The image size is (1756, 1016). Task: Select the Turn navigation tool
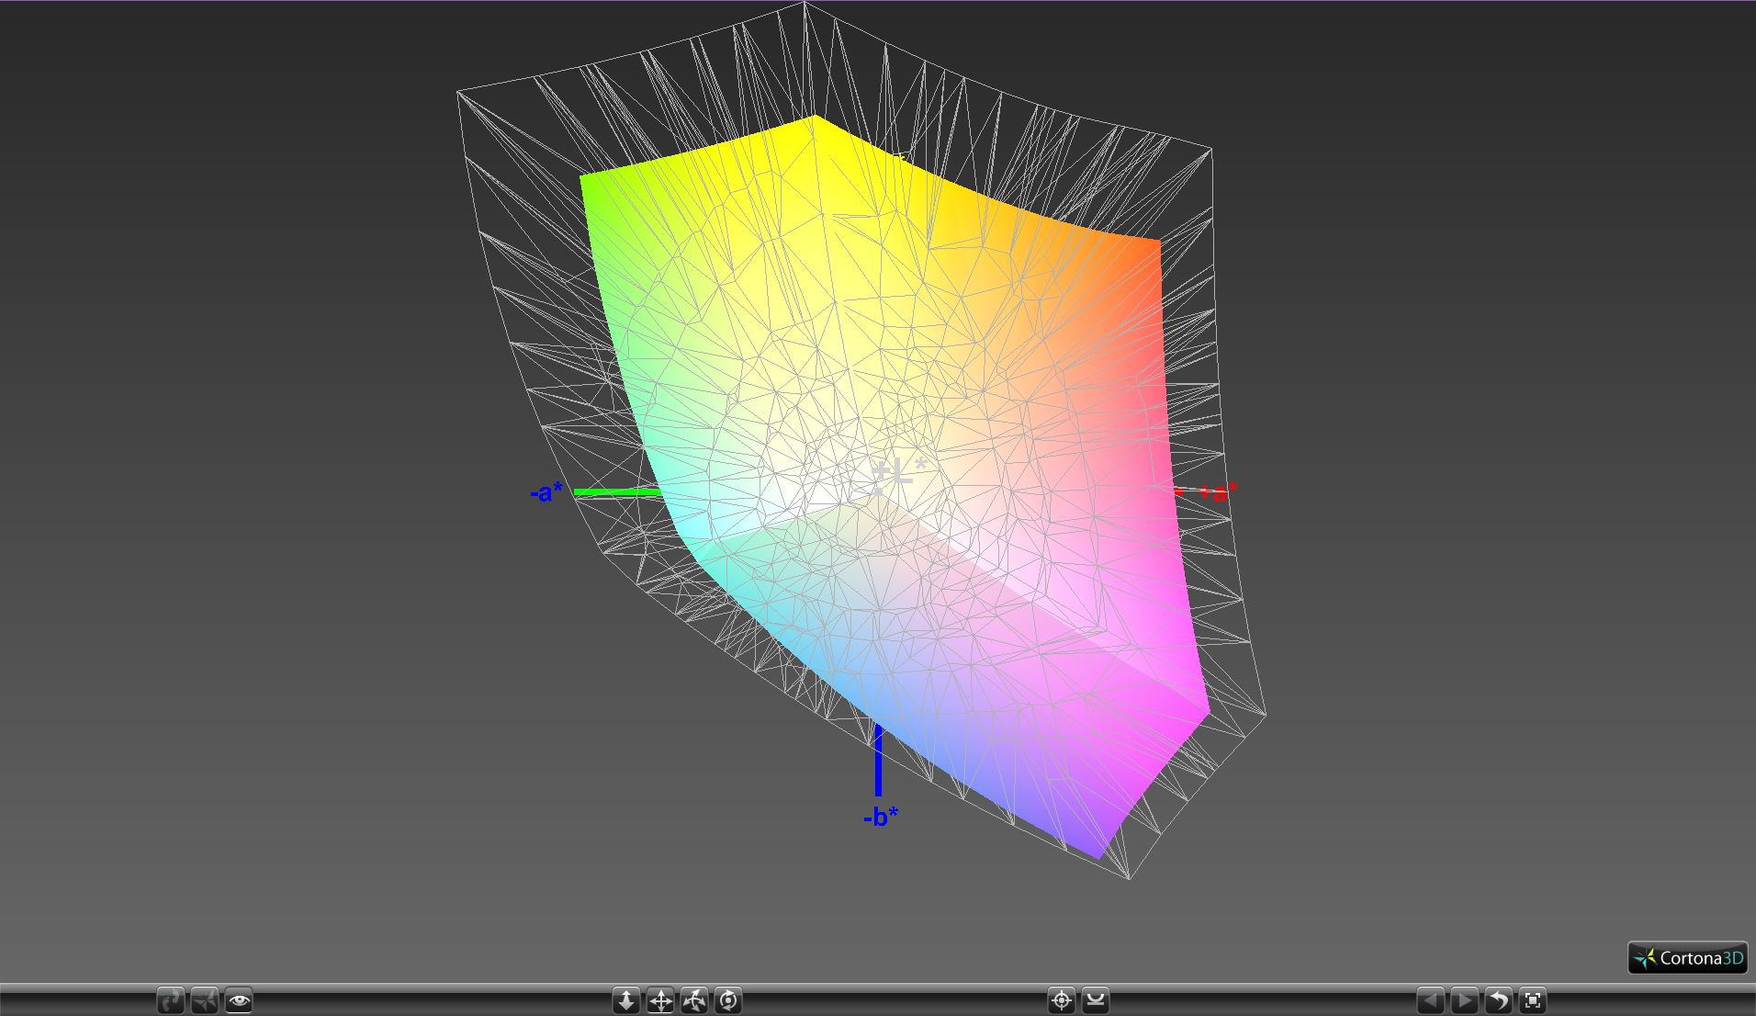(x=694, y=1000)
